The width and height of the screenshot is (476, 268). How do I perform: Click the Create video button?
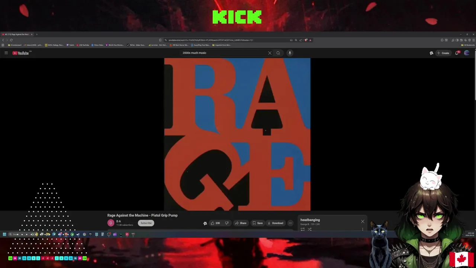(443, 53)
